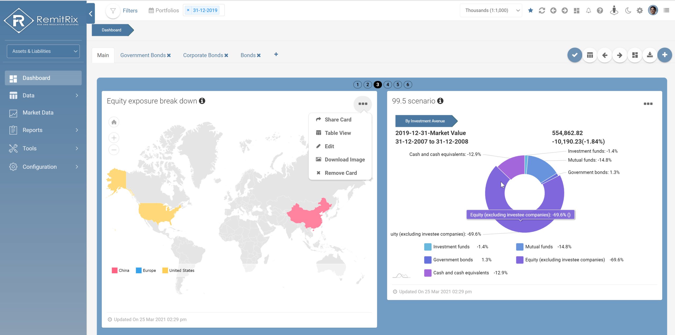
Task: Click the favorites star icon
Action: click(531, 10)
